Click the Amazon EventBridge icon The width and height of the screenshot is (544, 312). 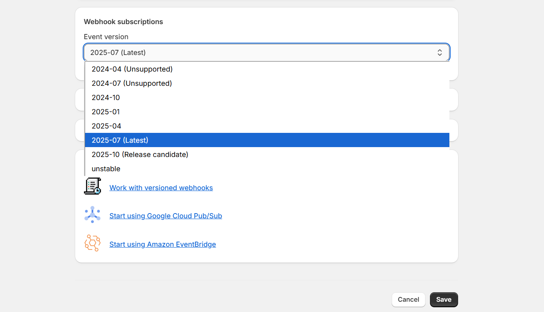click(x=92, y=243)
